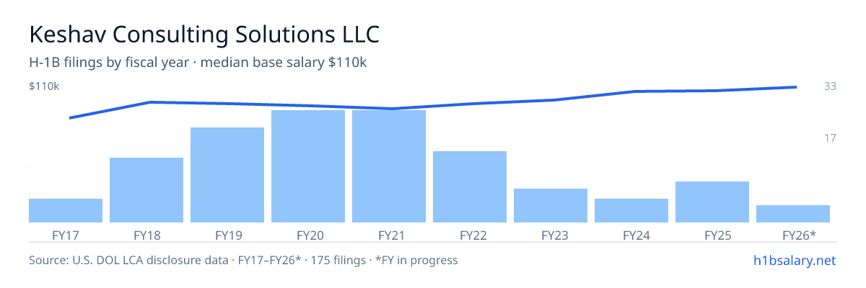Click the FY18 filings bar
866x288 pixels.
(146, 190)
